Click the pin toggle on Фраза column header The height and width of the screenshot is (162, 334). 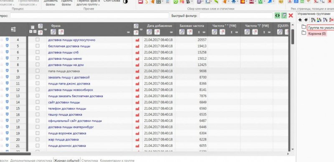click(128, 32)
